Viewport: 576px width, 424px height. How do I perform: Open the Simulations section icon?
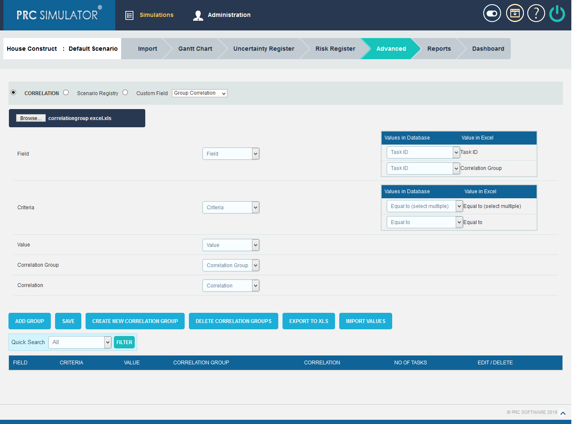point(130,15)
